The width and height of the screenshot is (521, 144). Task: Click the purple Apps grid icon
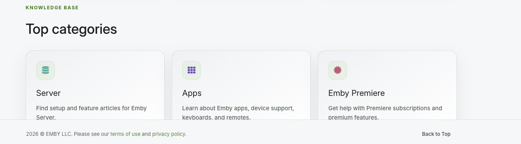(x=192, y=70)
